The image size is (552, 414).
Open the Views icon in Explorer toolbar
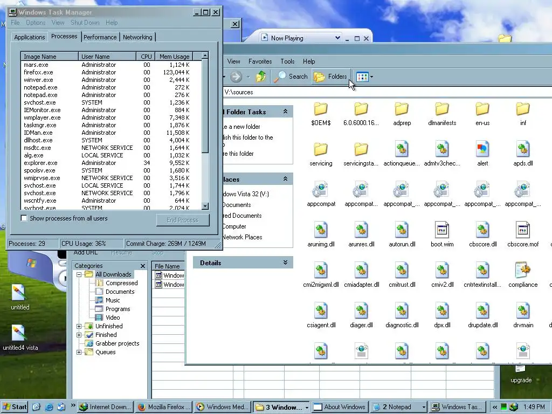click(x=362, y=77)
